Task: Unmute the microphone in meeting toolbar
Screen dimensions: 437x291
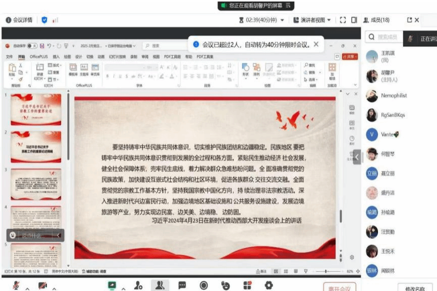Action: (16, 285)
